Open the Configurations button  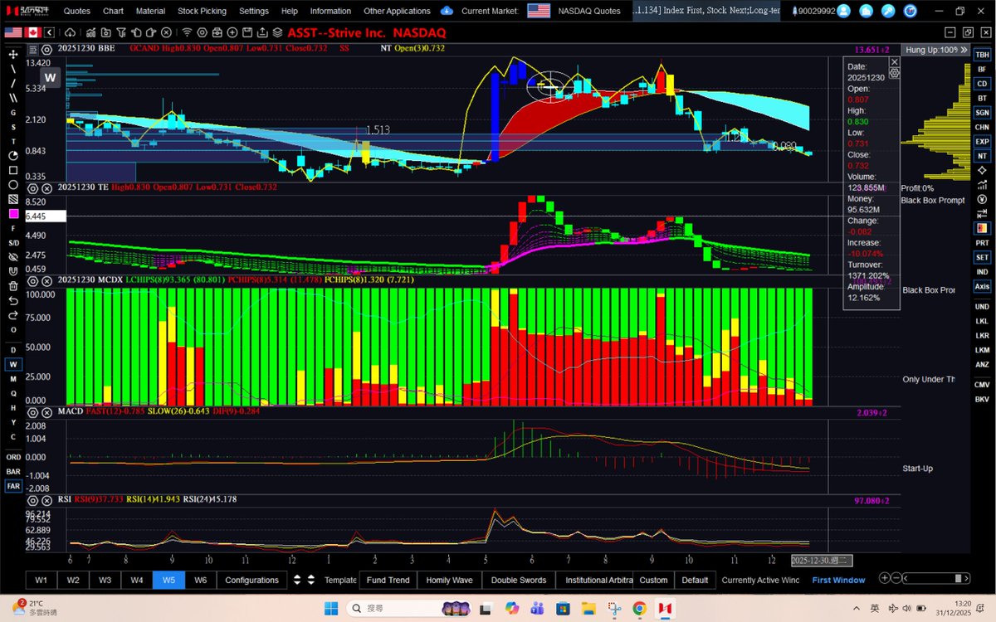point(252,580)
